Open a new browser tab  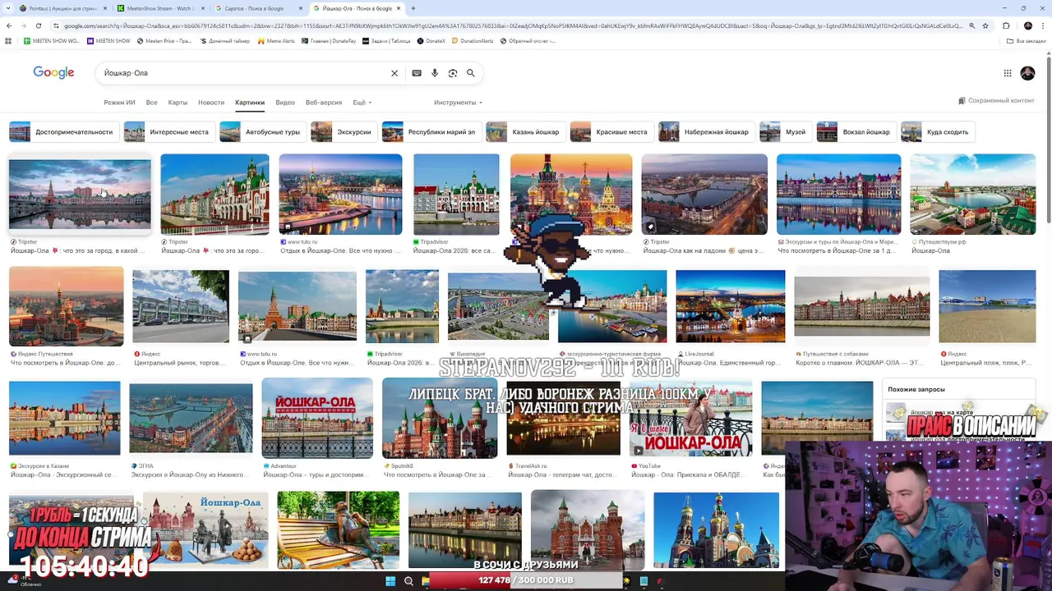[x=413, y=8]
